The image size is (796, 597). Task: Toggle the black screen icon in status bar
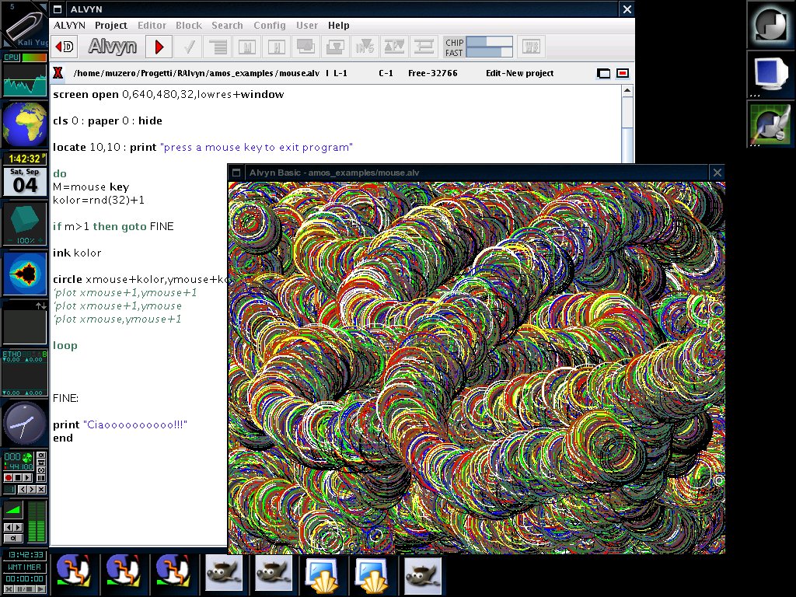point(603,73)
